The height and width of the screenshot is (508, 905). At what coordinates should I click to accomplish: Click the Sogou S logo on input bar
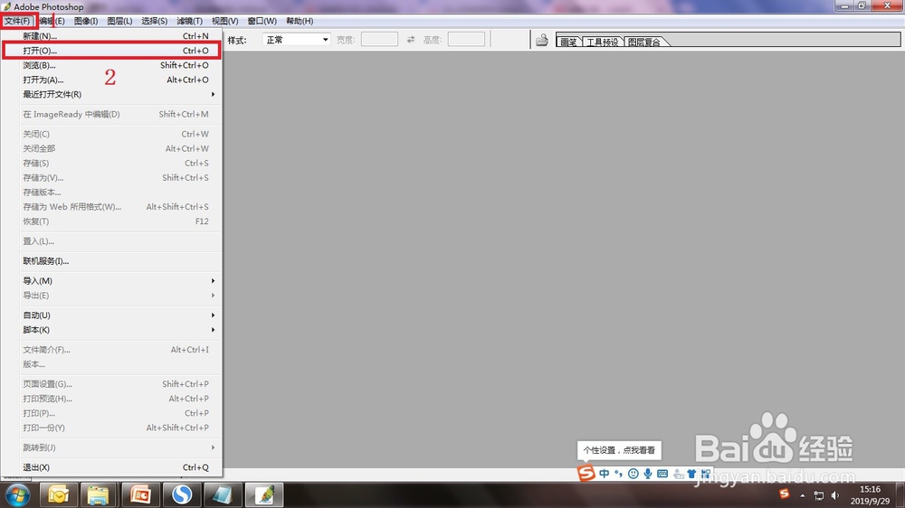[x=586, y=474]
